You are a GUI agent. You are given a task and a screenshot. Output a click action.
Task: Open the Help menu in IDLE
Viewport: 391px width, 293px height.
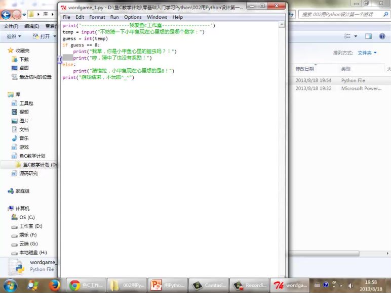tap(178, 17)
